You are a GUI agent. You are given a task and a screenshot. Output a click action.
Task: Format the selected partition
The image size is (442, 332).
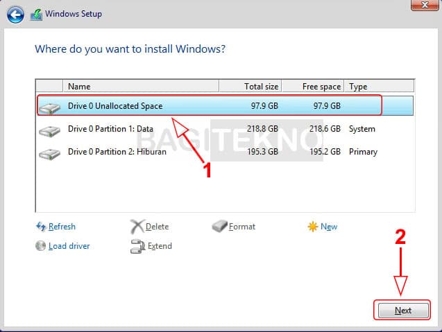click(x=242, y=227)
